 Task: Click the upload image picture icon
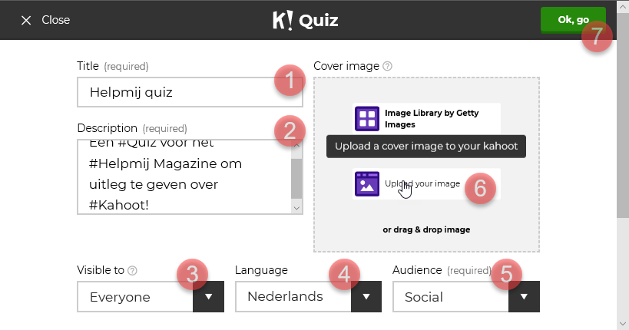[367, 184]
